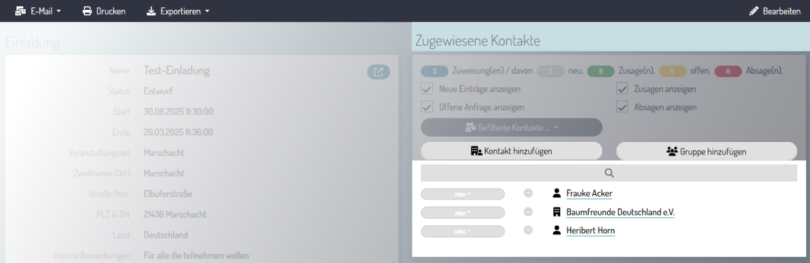The width and height of the screenshot is (810, 263).
Task: Click the contact search bar
Action: pyautogui.click(x=609, y=173)
